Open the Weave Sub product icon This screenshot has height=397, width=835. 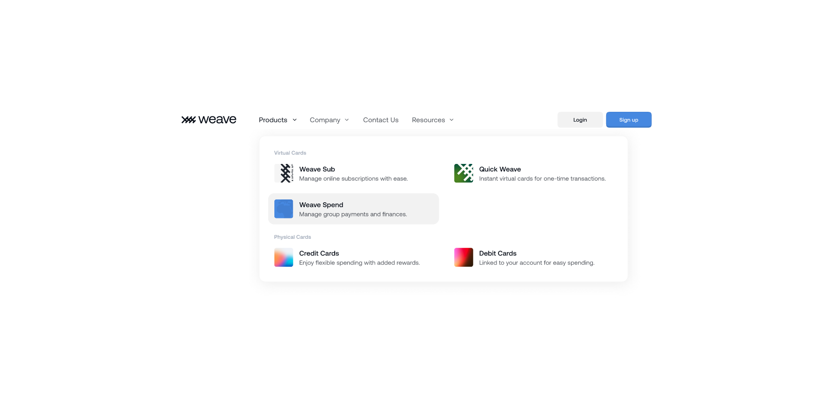coord(284,173)
